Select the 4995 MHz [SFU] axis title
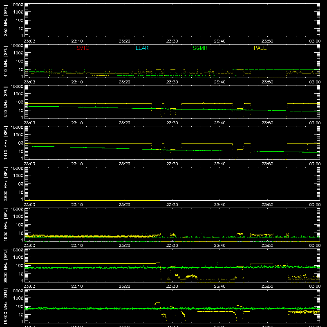327x327 pixels. tap(6, 224)
